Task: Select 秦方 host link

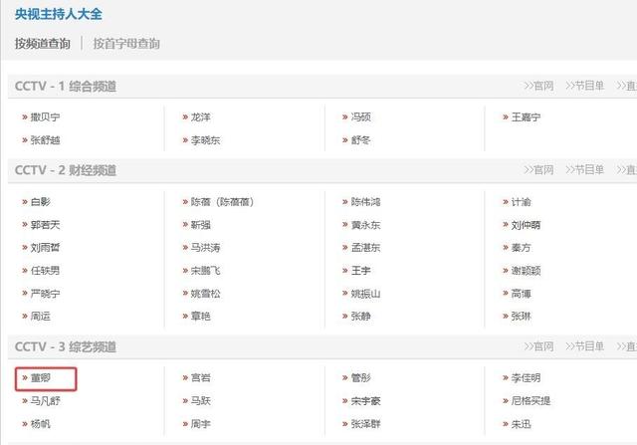Action: pos(521,248)
